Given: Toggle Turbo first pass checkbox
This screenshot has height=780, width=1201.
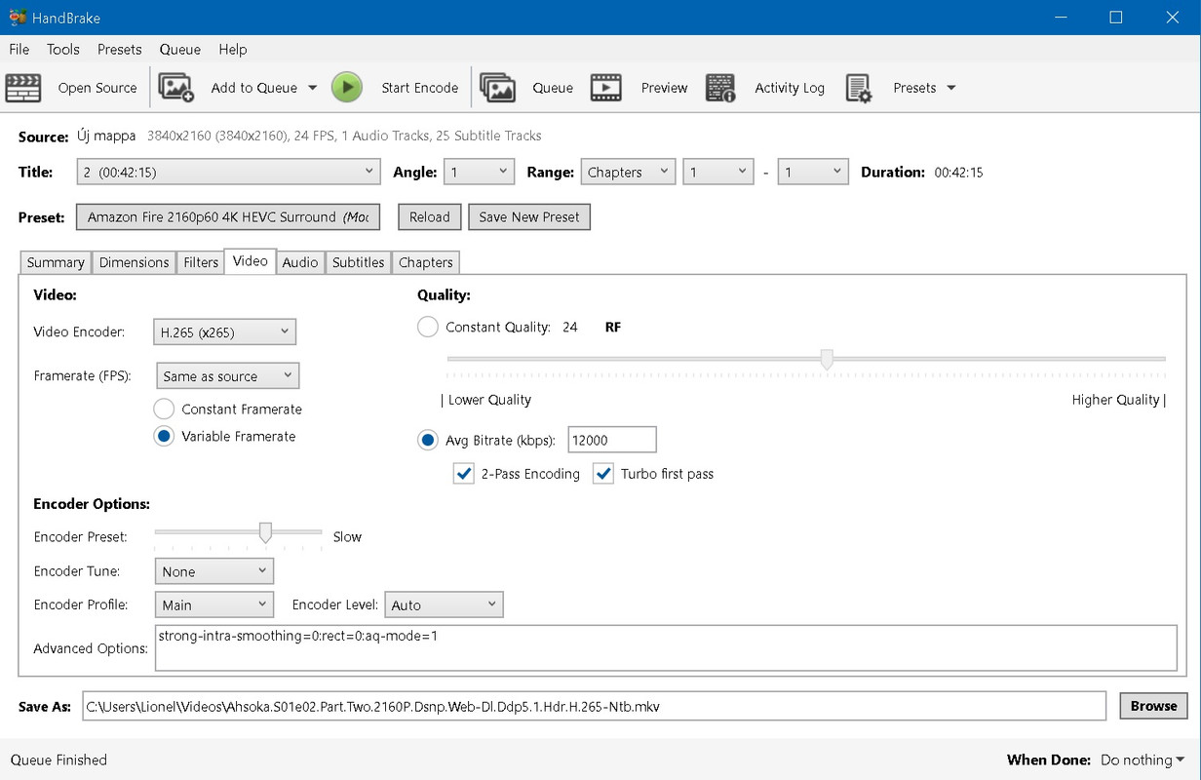Looking at the screenshot, I should pyautogui.click(x=603, y=474).
